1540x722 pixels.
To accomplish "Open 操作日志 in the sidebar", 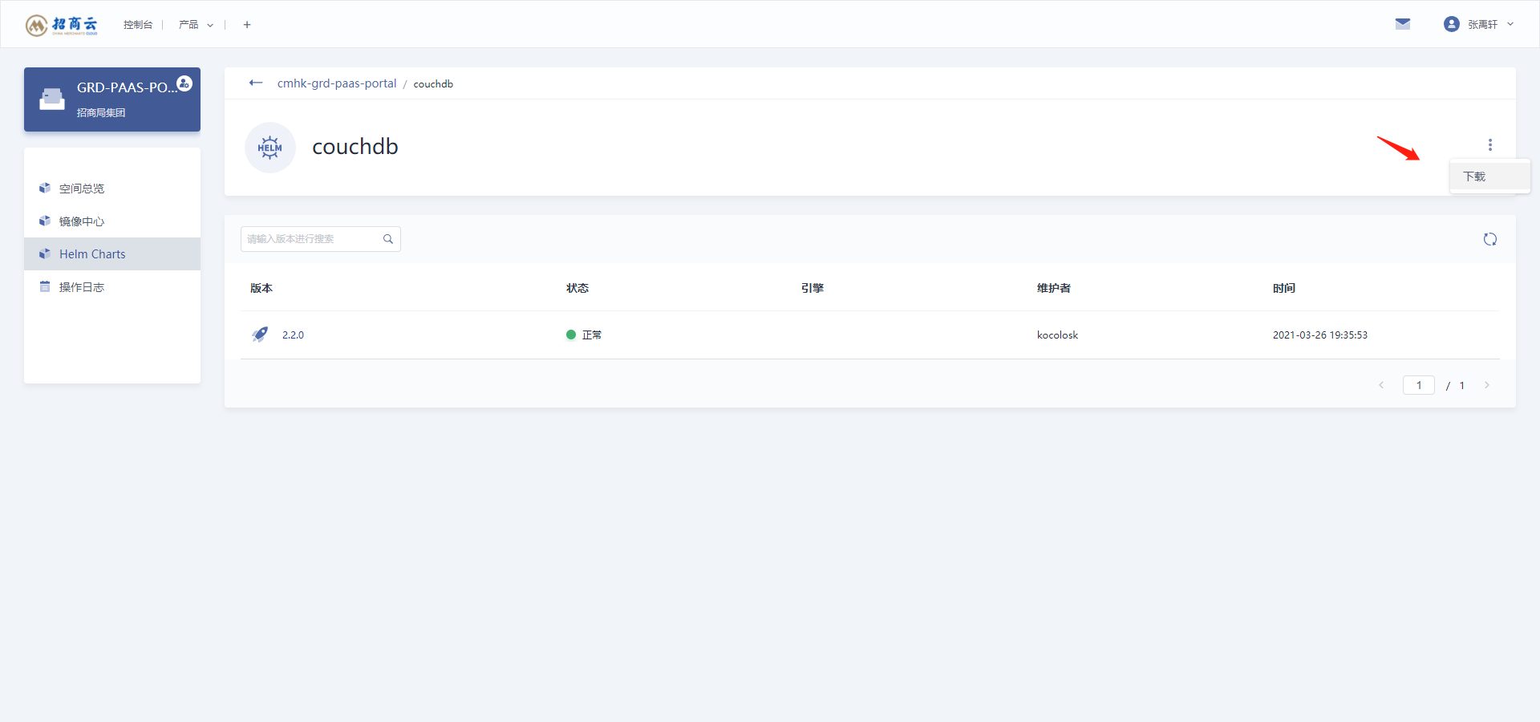I will (112, 287).
